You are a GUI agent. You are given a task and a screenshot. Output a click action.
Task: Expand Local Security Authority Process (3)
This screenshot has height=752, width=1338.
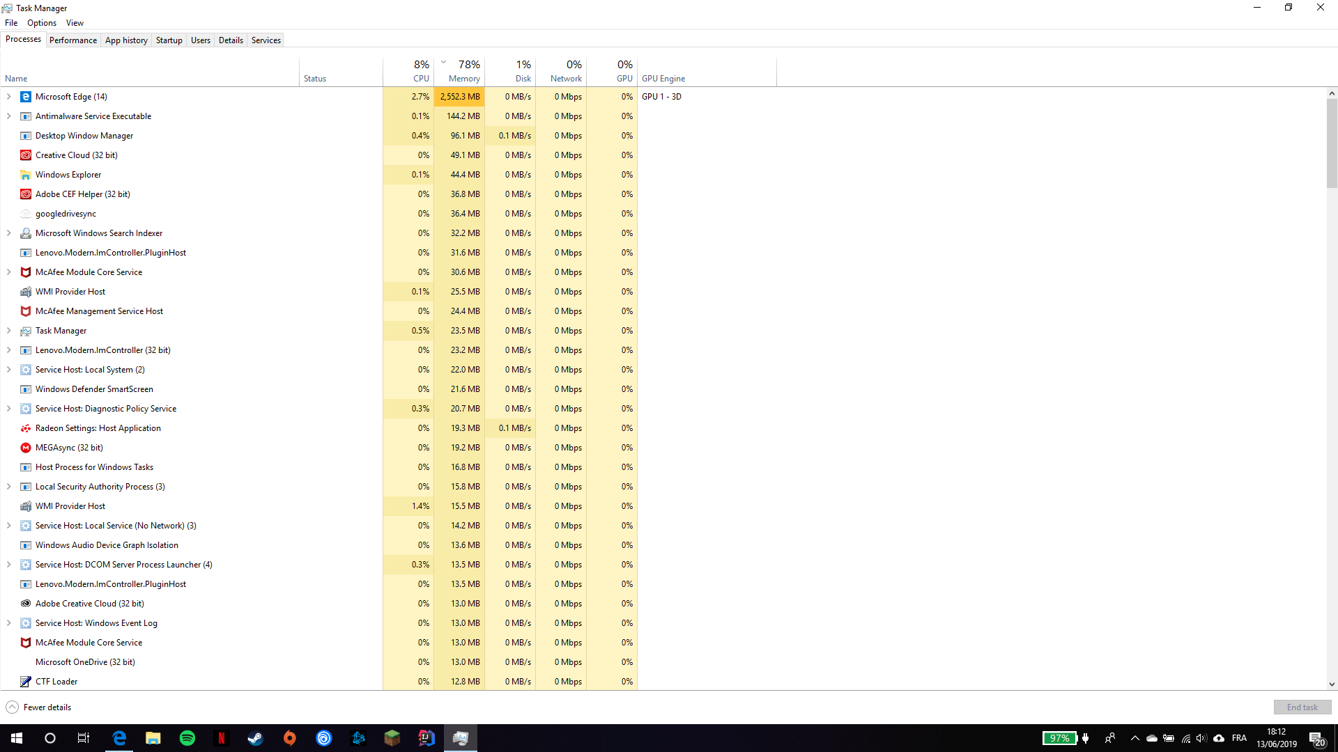pyautogui.click(x=9, y=487)
